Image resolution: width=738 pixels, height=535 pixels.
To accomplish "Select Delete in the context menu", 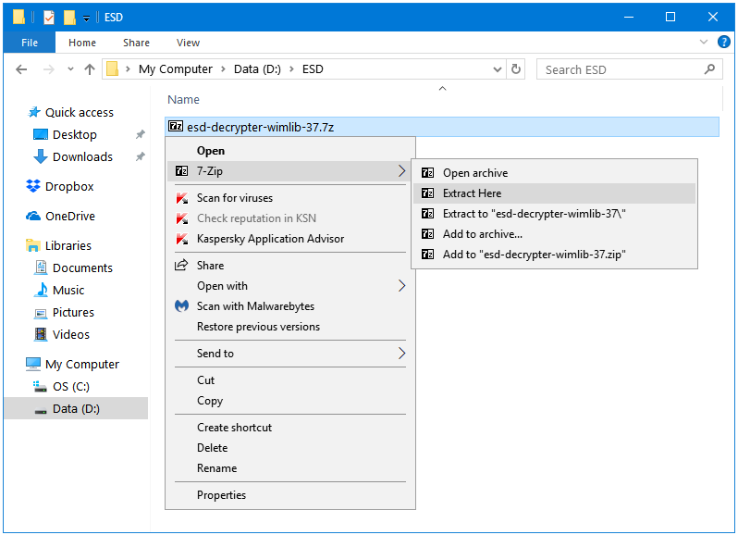I will (x=290, y=447).
